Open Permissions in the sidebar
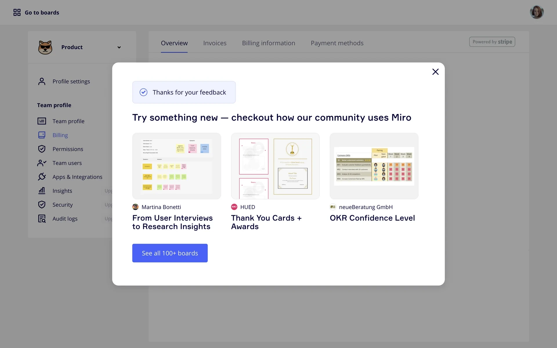Screen dimensions: 557x348 pyautogui.click(x=68, y=149)
